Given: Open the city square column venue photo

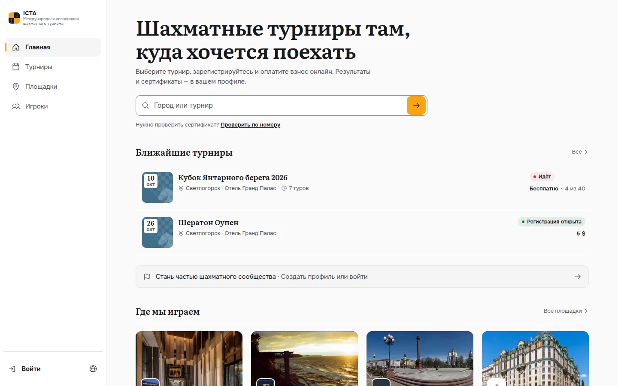Looking at the screenshot, I should (420, 359).
